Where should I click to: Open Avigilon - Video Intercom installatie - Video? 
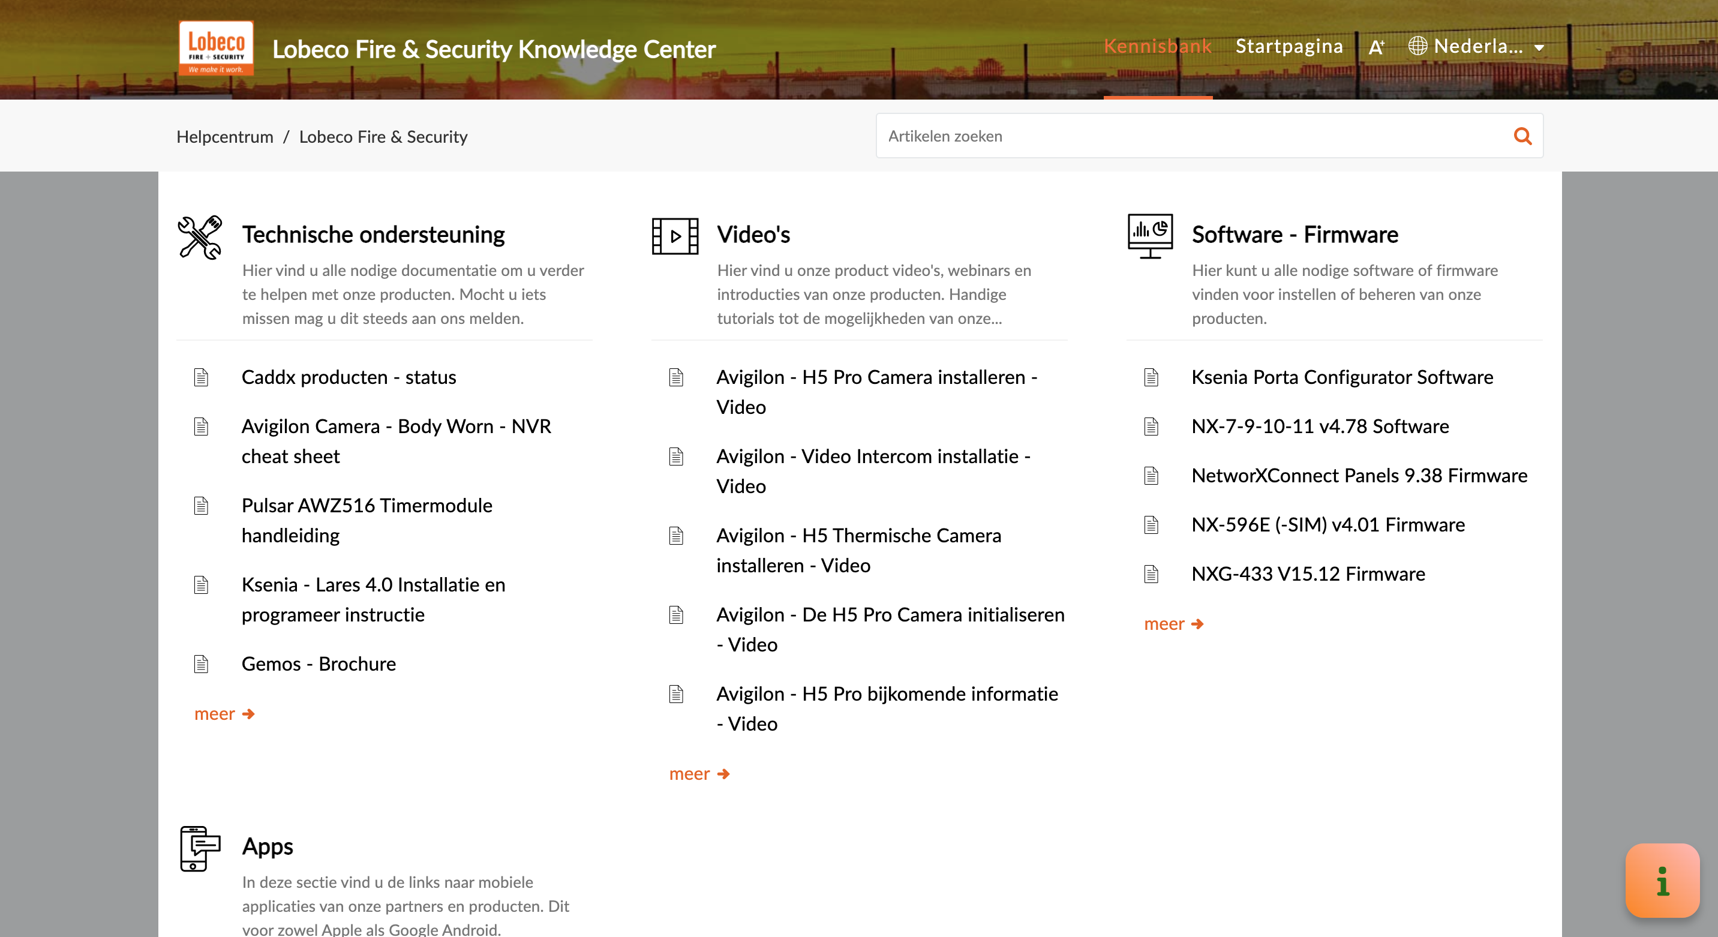873,471
